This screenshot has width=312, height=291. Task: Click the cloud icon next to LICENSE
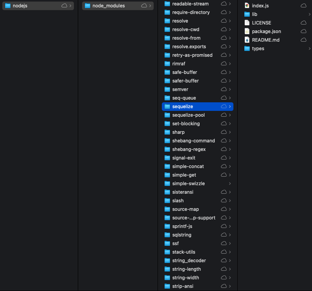pyautogui.click(x=303, y=23)
